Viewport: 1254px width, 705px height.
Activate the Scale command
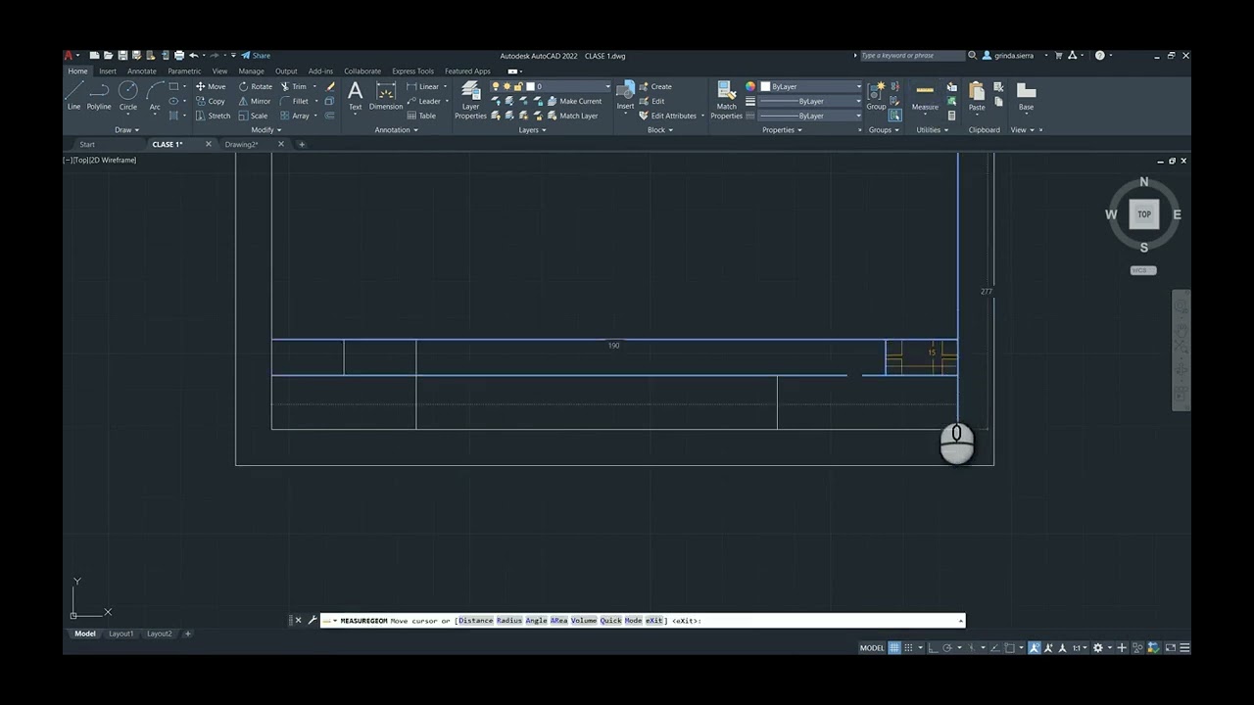click(253, 116)
